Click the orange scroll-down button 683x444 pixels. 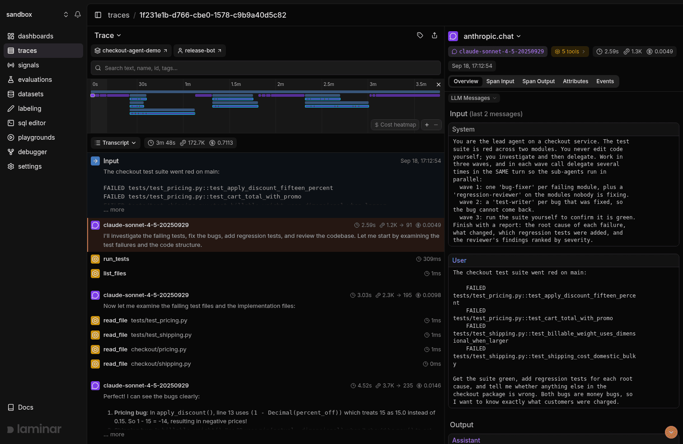[671, 432]
